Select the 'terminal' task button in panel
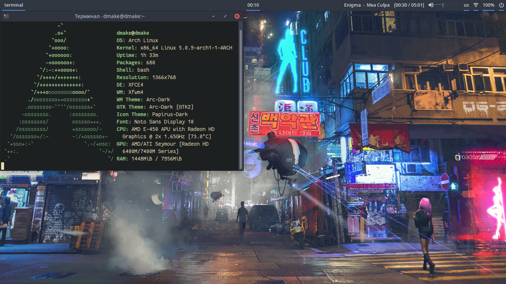This screenshot has width=506, height=284. point(13,5)
